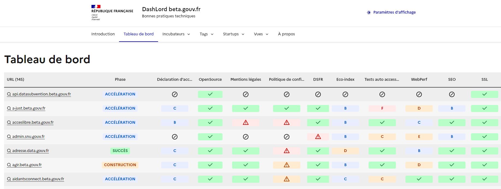Click the WebPerf E grade for admin.snu.gouv.fr
Viewport: 501px width, 189px height.
click(x=419, y=137)
